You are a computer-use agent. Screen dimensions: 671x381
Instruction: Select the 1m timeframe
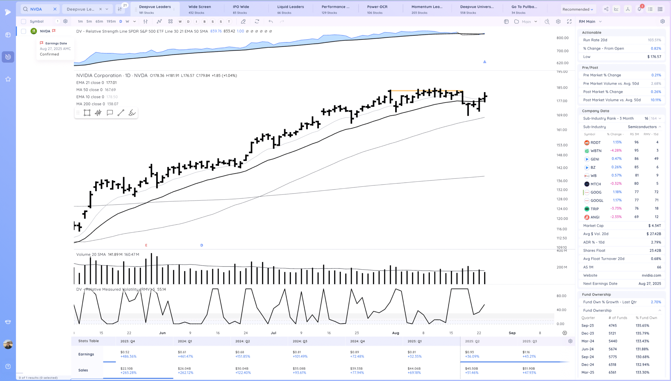pyautogui.click(x=80, y=22)
